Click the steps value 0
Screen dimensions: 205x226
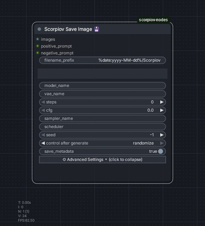pyautogui.click(x=152, y=102)
